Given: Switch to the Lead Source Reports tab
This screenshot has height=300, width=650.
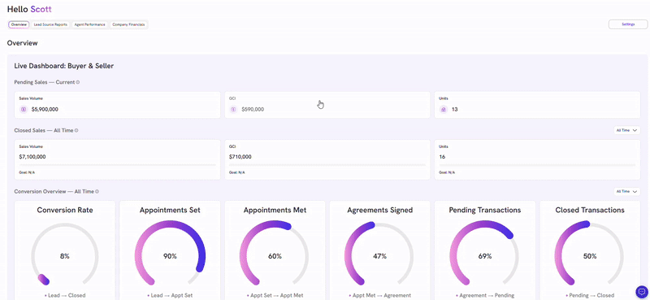Looking at the screenshot, I should [50, 24].
